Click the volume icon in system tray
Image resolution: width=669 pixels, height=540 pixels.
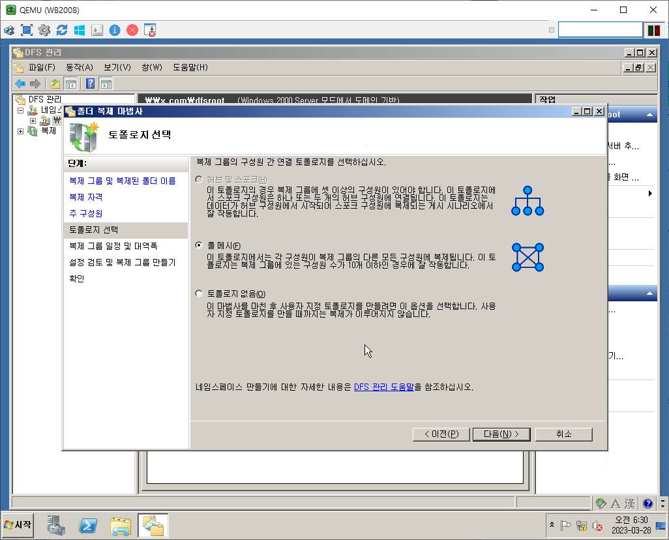(x=597, y=526)
